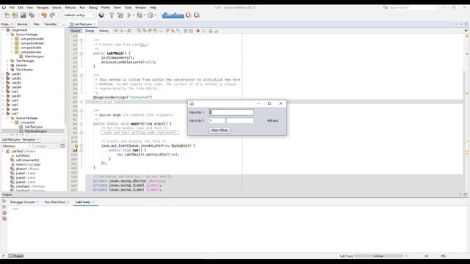Screen dimensions: 470x264
Task: Select MainView.java in the project tree
Action: 34,56
